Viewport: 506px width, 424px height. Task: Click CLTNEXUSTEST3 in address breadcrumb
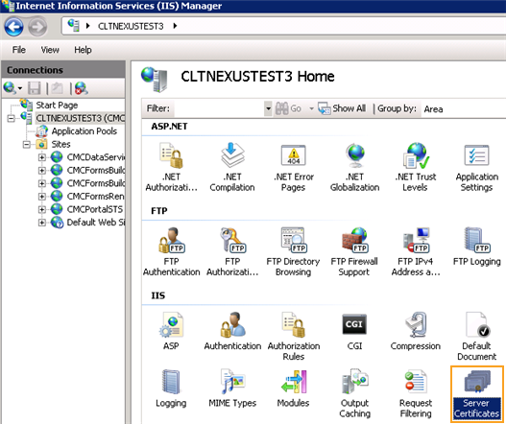pyautogui.click(x=131, y=26)
